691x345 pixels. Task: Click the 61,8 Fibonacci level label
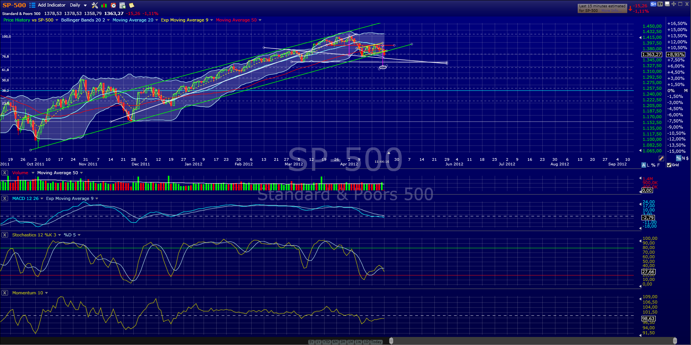click(x=5, y=70)
